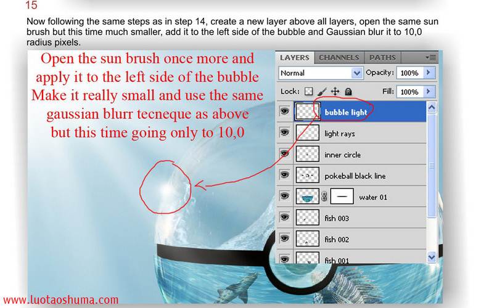Hide the bubble light layer
This screenshot has height=308, width=481.
285,111
